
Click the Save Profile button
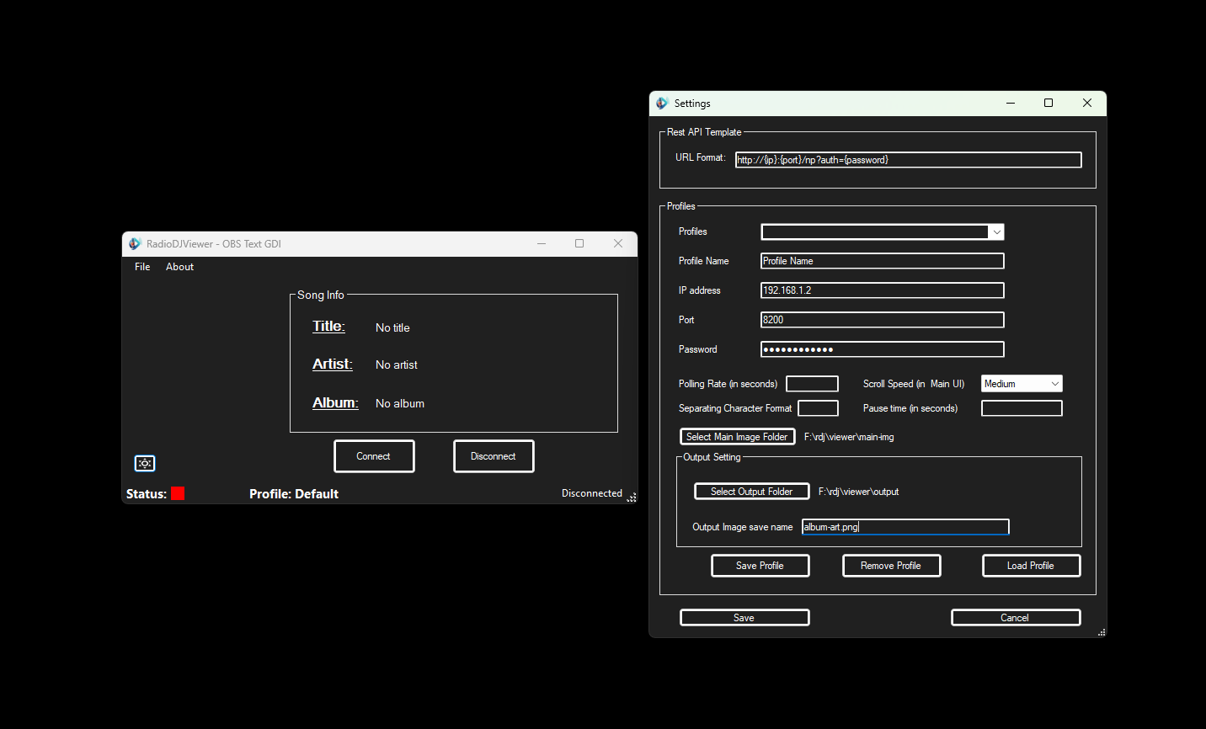760,566
